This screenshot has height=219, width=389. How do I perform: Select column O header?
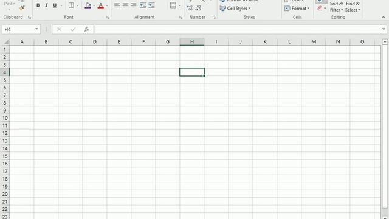(362, 42)
